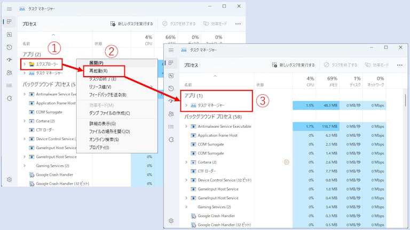Click エクスプローラー folder icon in back window
Screen dimensions: 410x230
[x=31, y=64]
